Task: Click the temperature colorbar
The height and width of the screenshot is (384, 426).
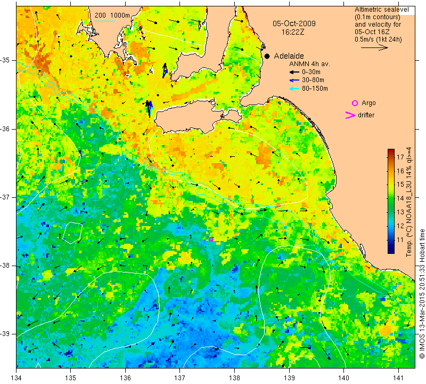Action: click(x=391, y=201)
